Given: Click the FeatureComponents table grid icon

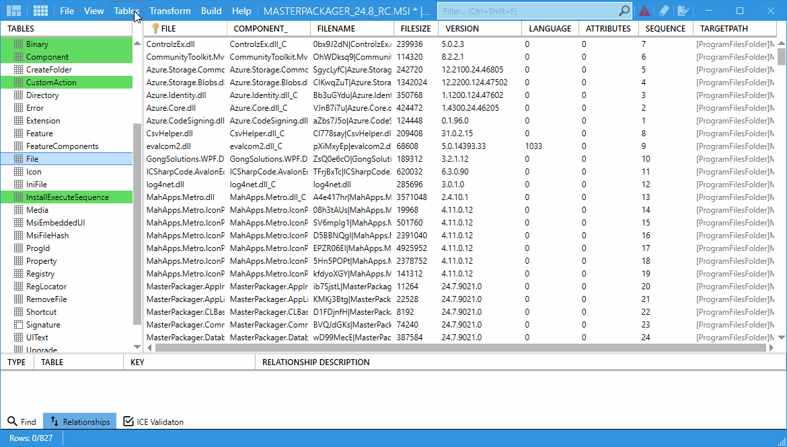Looking at the screenshot, I should (x=19, y=146).
